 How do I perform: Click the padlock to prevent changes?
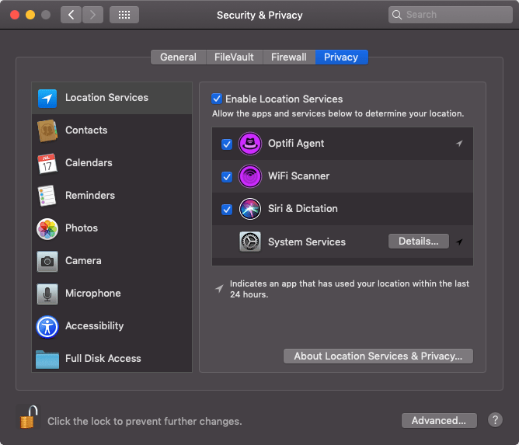(29, 417)
